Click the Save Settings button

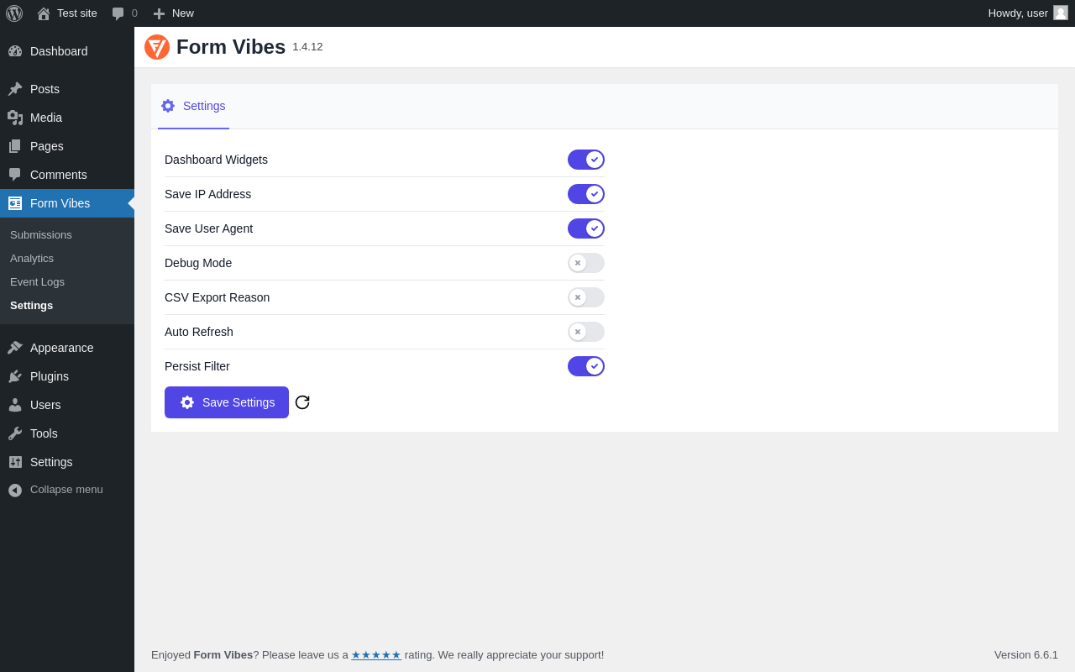pyautogui.click(x=227, y=402)
